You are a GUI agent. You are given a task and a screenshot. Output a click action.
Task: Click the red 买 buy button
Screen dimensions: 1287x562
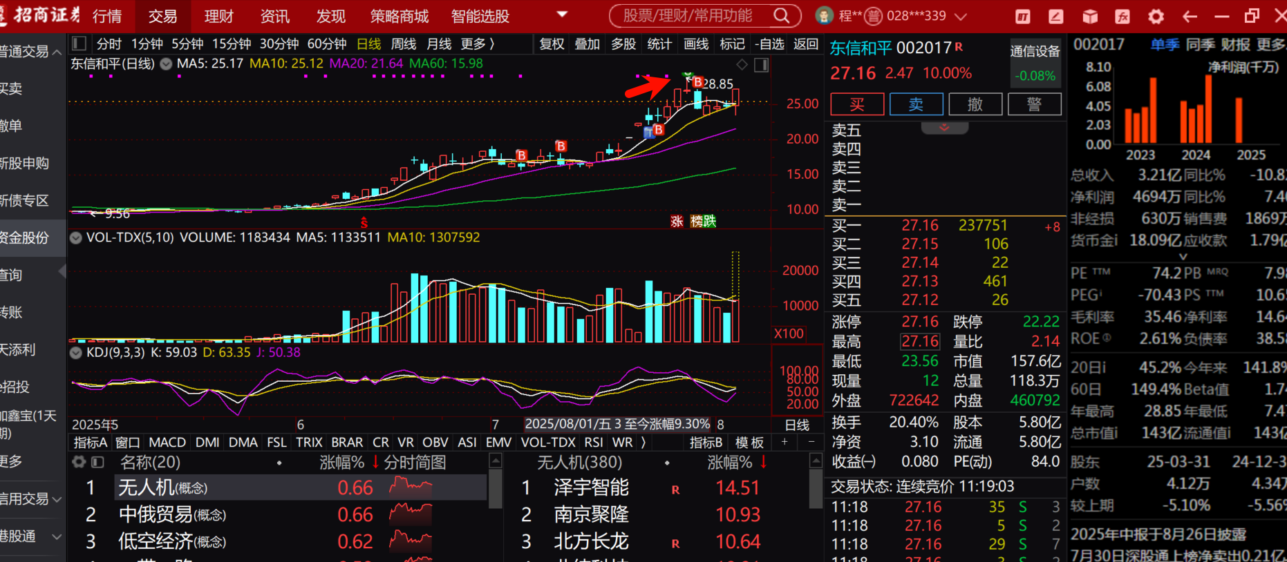click(x=857, y=104)
